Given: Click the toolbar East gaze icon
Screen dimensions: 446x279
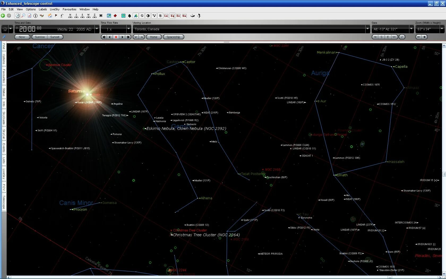Looking at the screenshot, I should pyautogui.click(x=82, y=16).
